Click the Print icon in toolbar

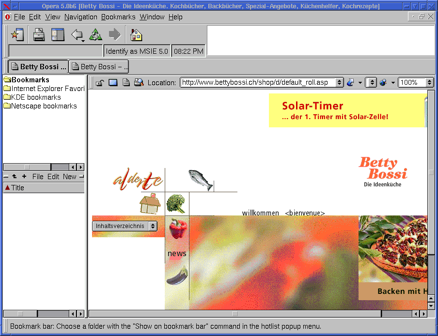(x=39, y=35)
